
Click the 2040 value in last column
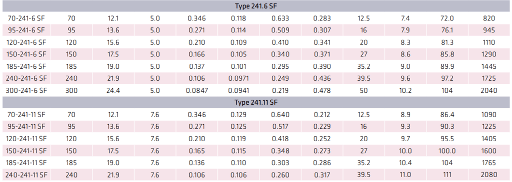(488, 91)
